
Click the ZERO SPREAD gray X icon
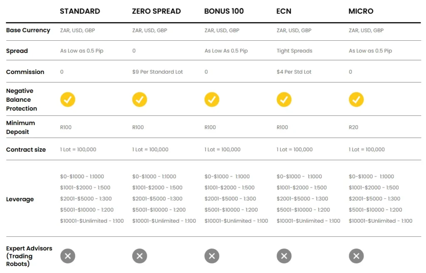[140, 256]
